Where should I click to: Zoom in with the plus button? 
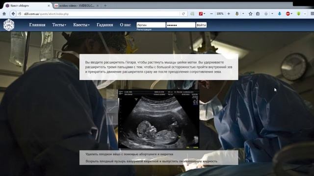pos(229,14)
